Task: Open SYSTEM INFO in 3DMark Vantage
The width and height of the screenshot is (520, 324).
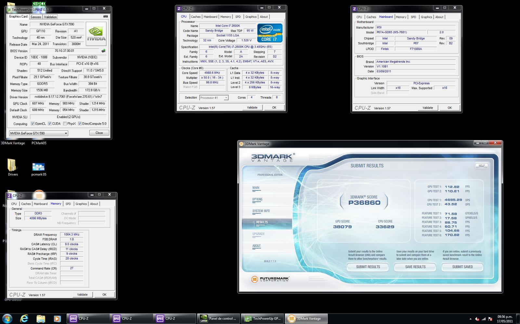Action: 261,211
